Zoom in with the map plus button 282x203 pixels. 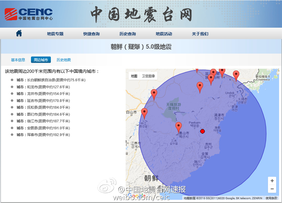coord(272,181)
